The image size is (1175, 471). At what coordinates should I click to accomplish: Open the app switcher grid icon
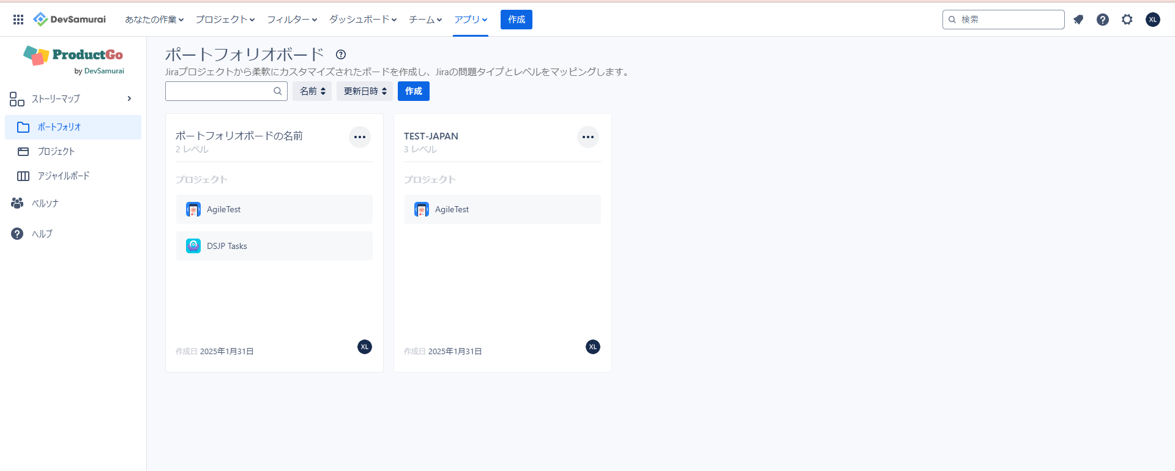point(18,20)
